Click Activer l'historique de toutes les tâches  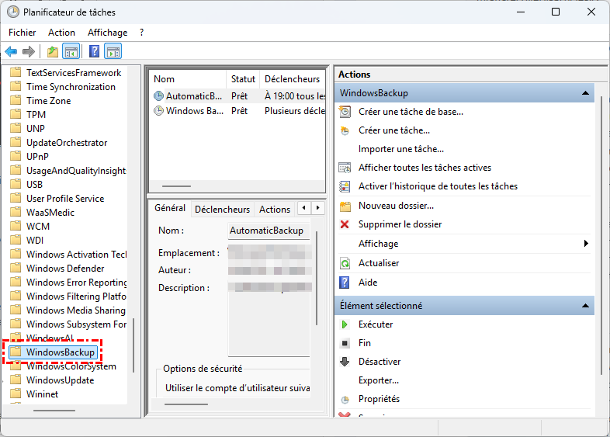[x=438, y=186]
